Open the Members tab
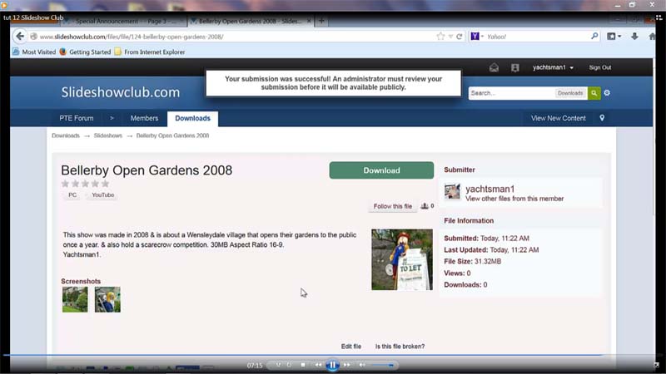This screenshot has height=374, width=666. (144, 118)
